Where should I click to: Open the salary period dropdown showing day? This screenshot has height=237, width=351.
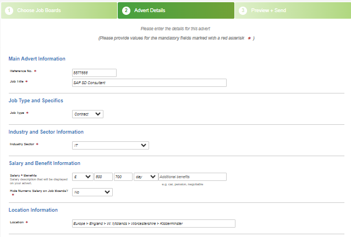click(146, 177)
